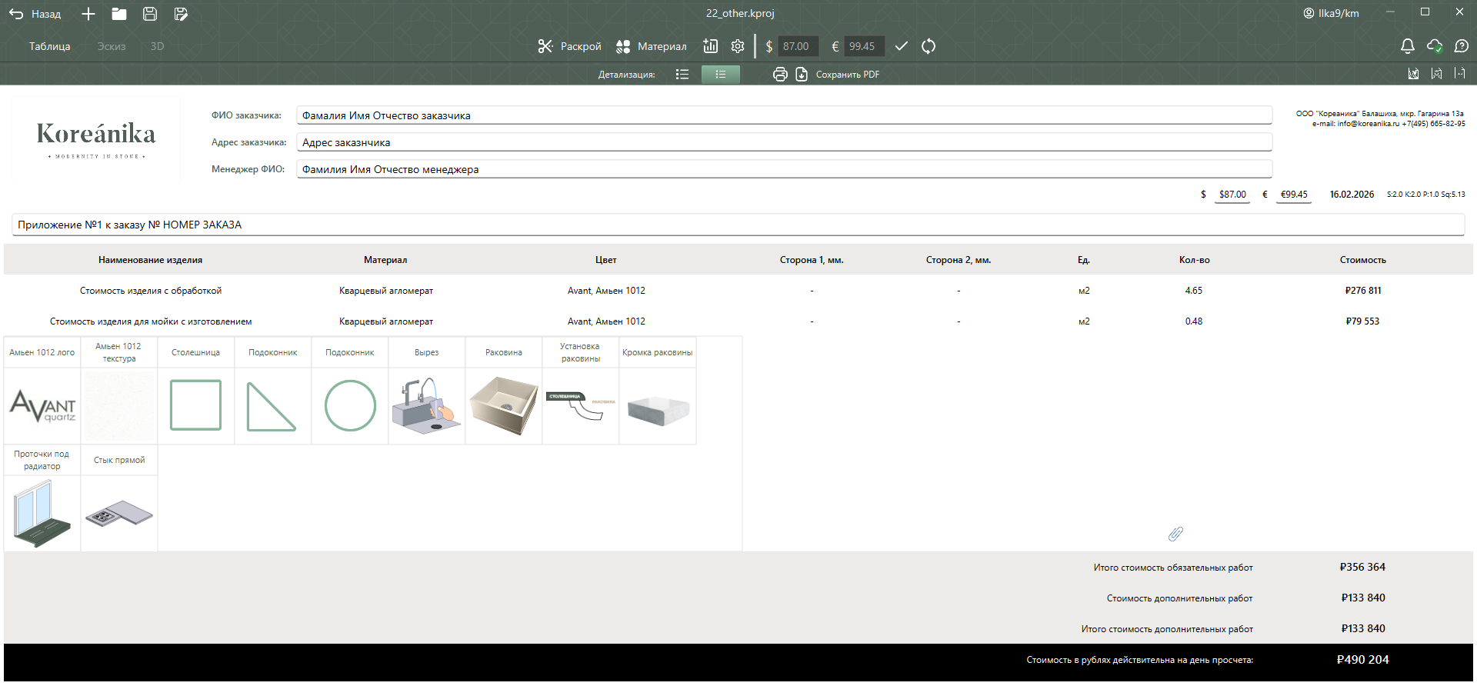1477x696 pixels.
Task: Save the project with the floppy disk icon
Action: coord(150,14)
